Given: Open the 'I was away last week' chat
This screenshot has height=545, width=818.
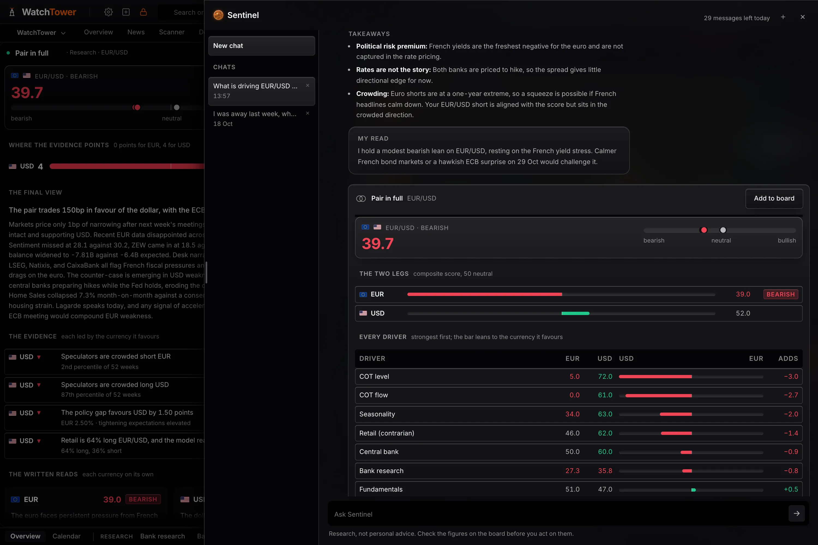Looking at the screenshot, I should [x=261, y=119].
